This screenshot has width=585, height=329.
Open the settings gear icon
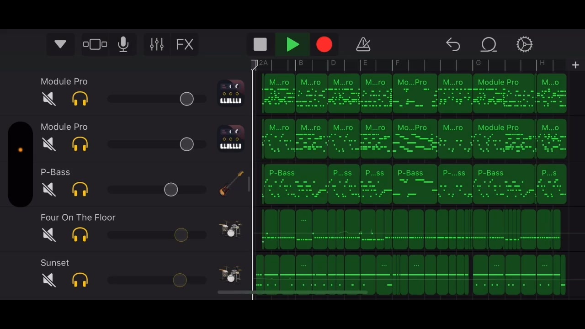click(524, 44)
